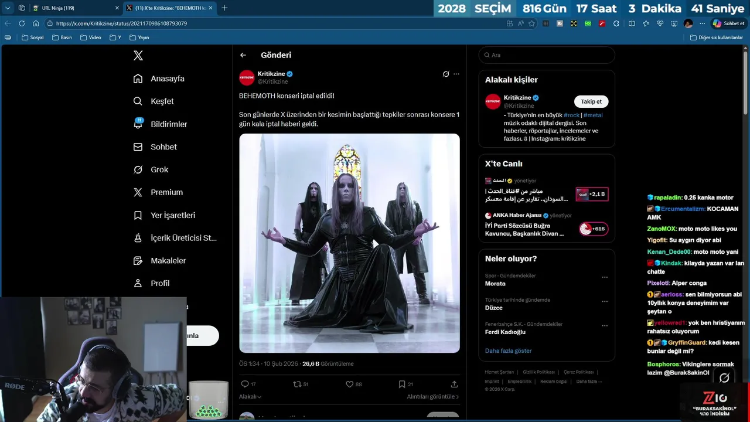Viewport: 750px width, 422px height.
Task: Open Sohbet (Chat) in the sidebar
Action: [x=155, y=147]
